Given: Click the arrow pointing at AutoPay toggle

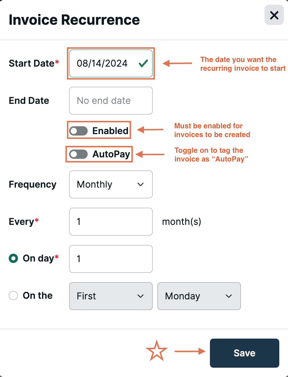Looking at the screenshot, I should (150, 154).
